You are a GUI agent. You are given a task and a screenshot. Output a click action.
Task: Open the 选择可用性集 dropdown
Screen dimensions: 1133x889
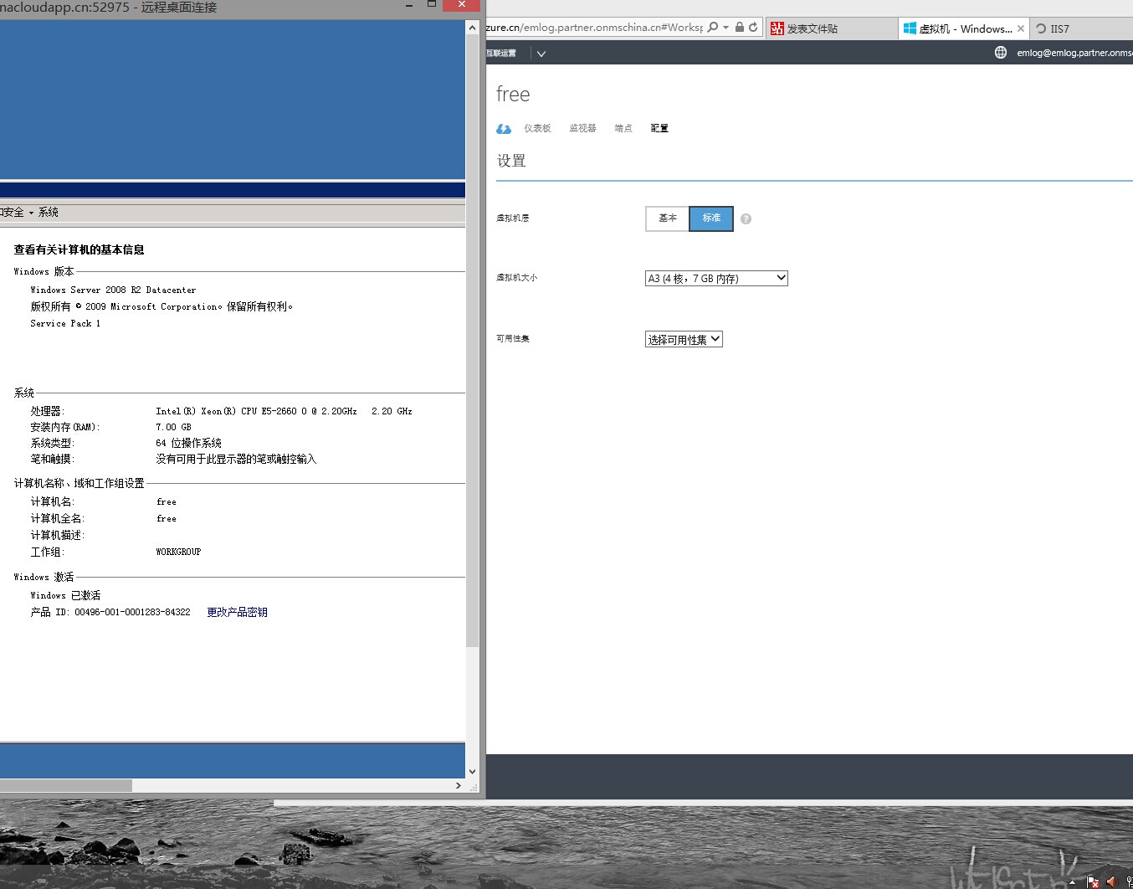[x=684, y=340]
